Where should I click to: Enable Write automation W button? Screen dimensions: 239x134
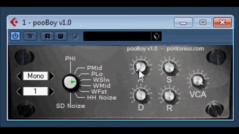click(60, 36)
